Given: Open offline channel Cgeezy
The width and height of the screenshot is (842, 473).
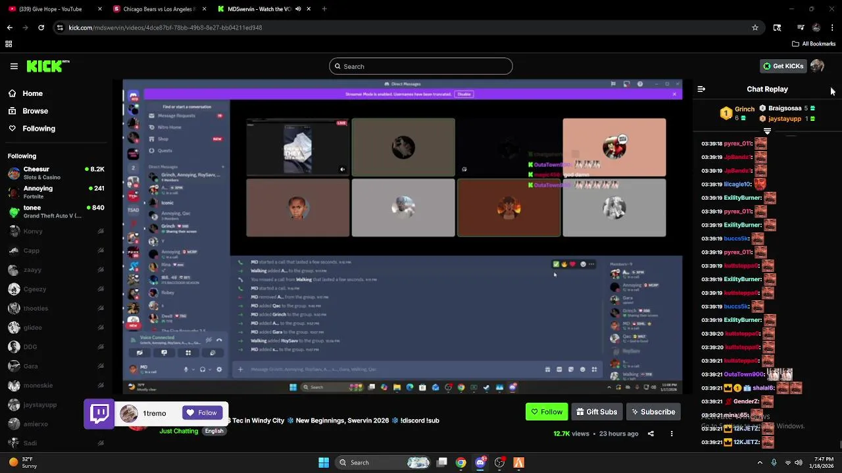Looking at the screenshot, I should click(56, 289).
